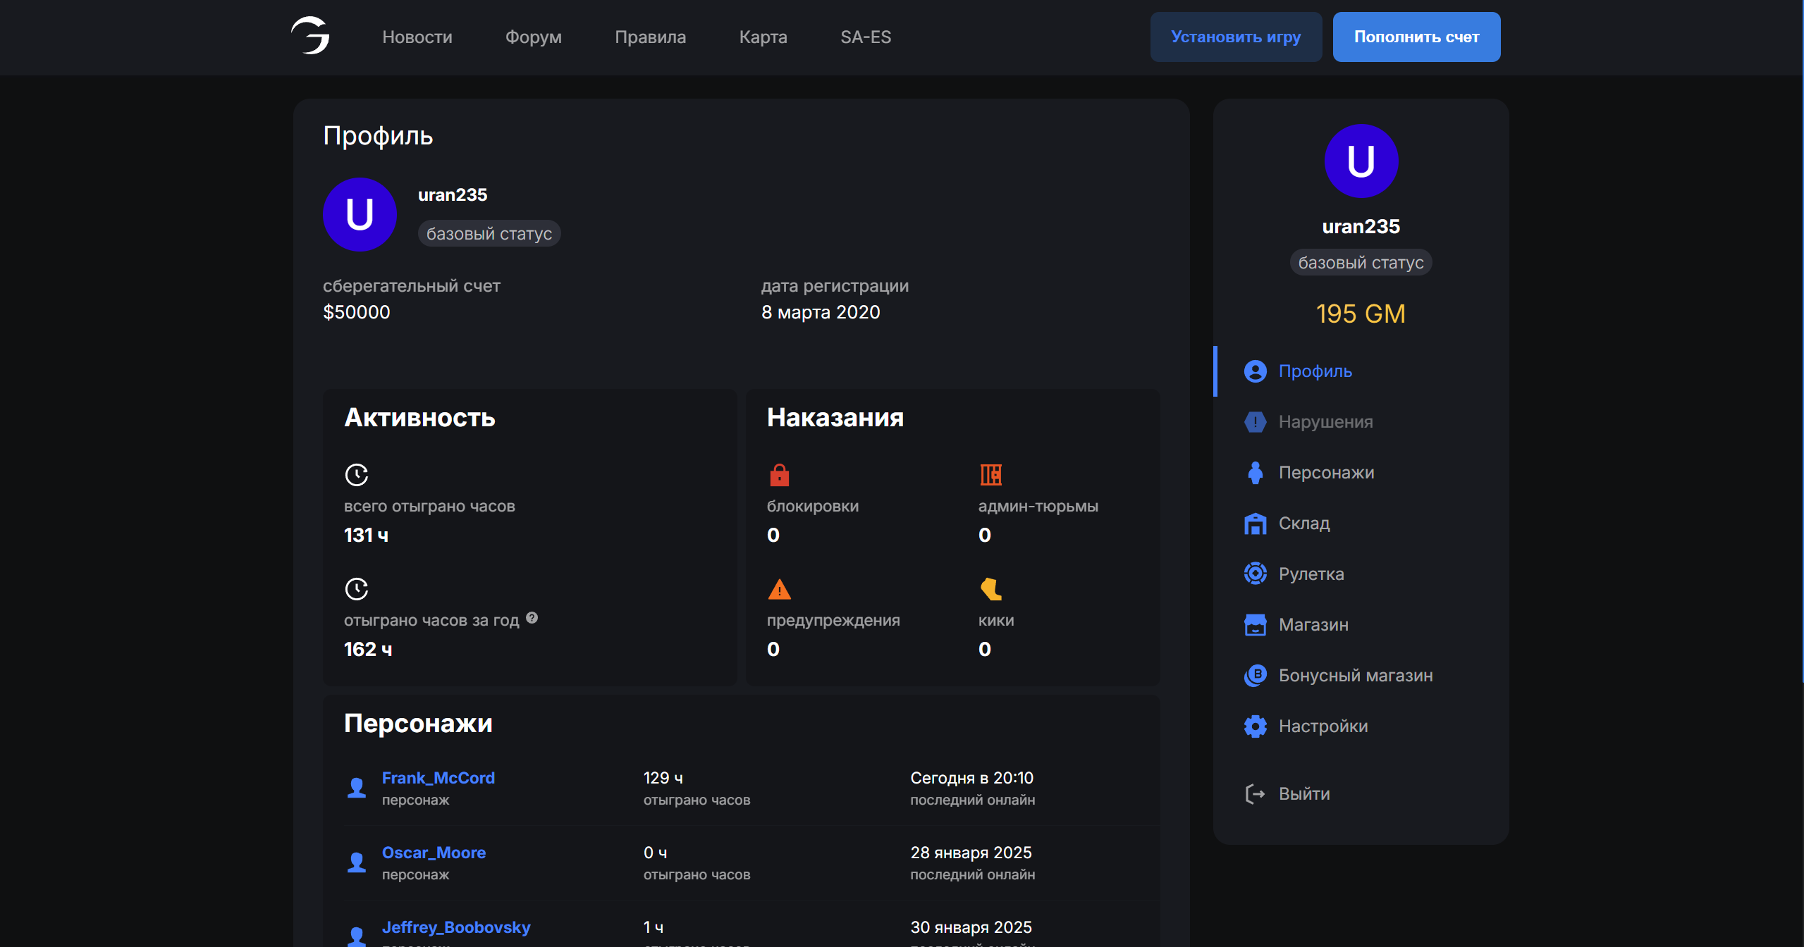This screenshot has width=1804, height=947.
Task: Click the Settings (Настройки) gear icon
Action: pyautogui.click(x=1255, y=726)
